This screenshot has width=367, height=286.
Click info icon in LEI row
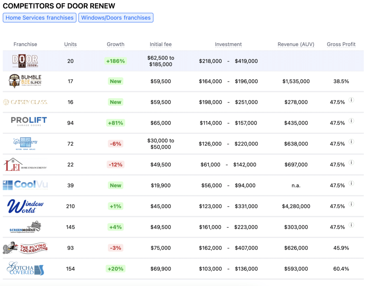(x=351, y=163)
